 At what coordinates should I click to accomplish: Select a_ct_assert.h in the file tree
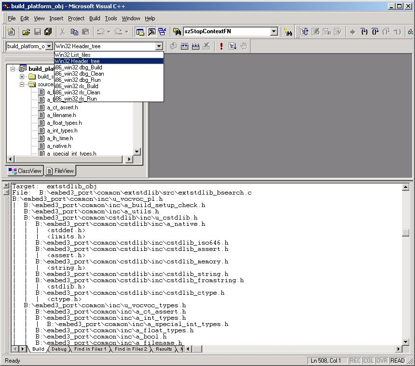click(x=62, y=107)
